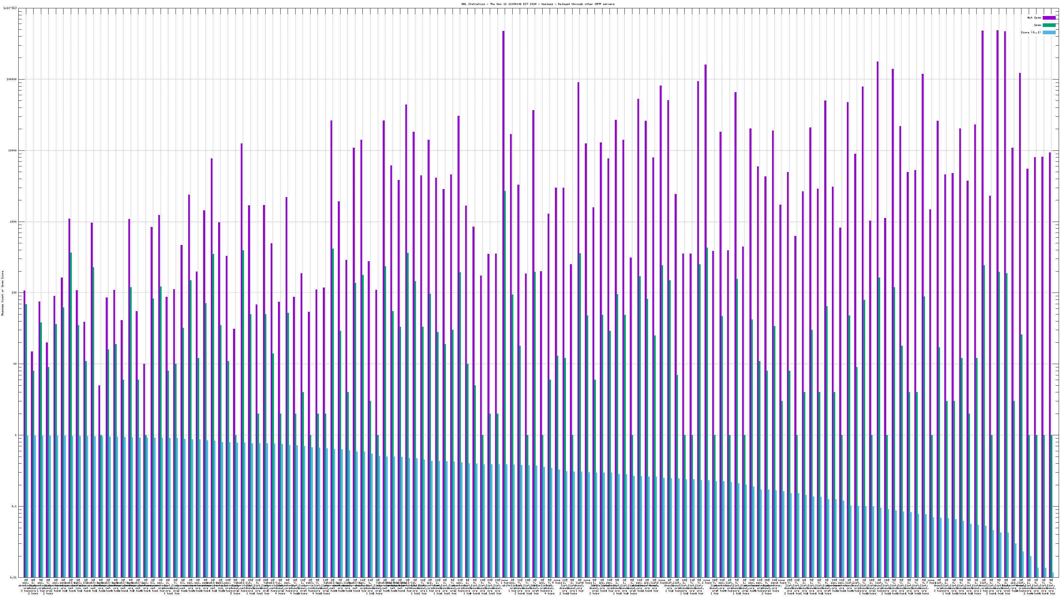Image resolution: width=1064 pixels, height=599 pixels.
Task: Click the 1000 y-axis tick label
Action: click(14, 222)
